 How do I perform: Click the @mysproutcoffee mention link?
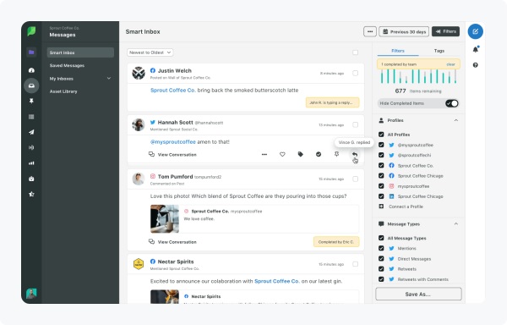click(172, 142)
